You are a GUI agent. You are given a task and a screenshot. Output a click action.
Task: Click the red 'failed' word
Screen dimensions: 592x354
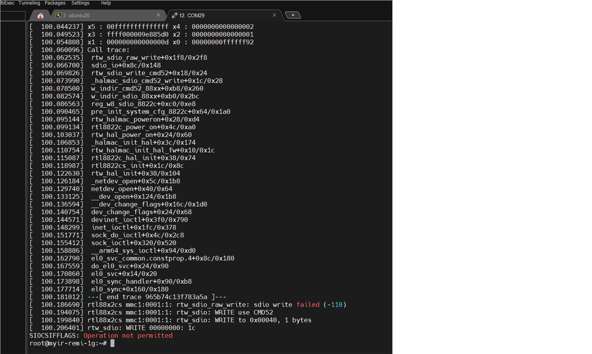pos(308,305)
